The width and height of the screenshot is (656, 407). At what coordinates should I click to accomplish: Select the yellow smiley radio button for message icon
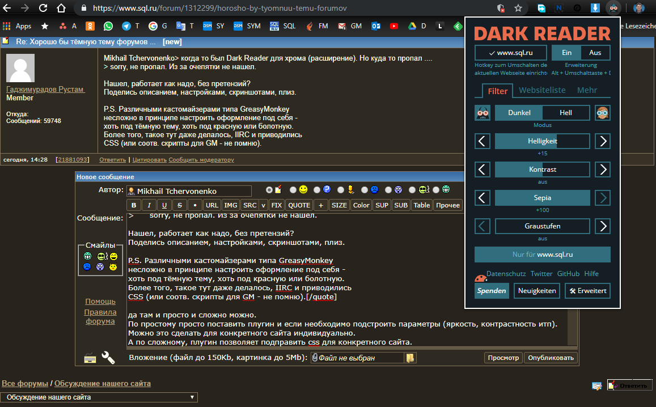[293, 190]
